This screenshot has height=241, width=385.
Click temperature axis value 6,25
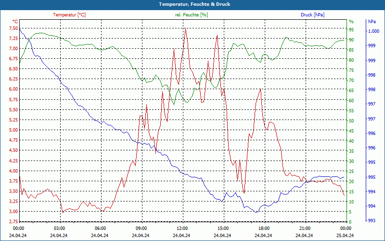(13, 80)
